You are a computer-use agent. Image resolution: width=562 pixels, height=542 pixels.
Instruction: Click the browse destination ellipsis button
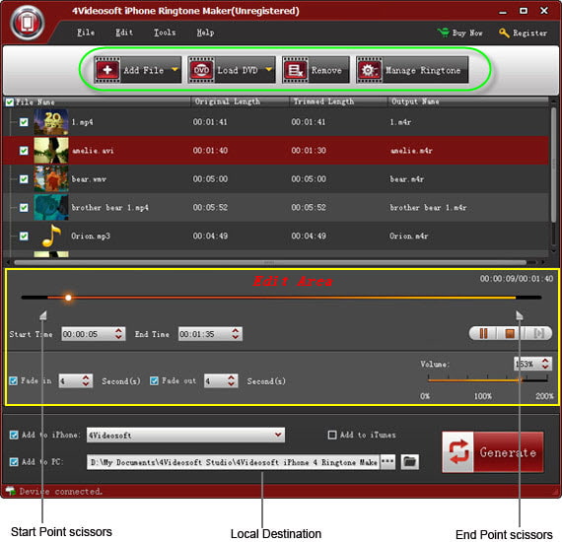pyautogui.click(x=387, y=461)
